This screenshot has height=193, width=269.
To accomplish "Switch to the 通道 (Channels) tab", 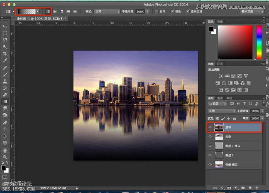I will pyautogui.click(x=220, y=98).
